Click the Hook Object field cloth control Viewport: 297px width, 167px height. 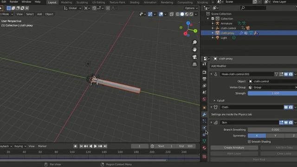click(272, 82)
